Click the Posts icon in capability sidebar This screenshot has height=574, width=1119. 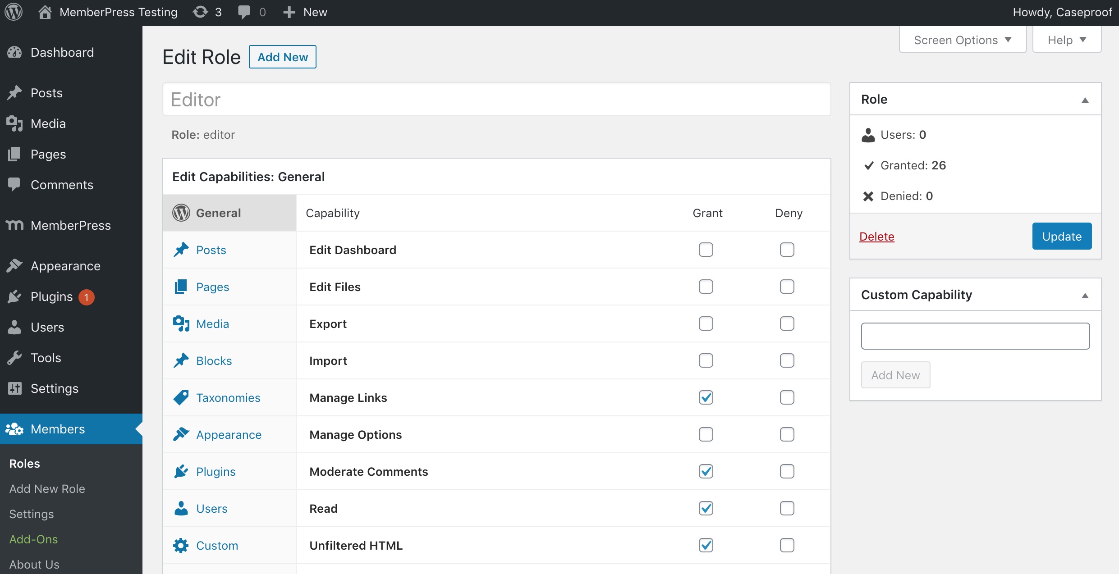click(181, 250)
